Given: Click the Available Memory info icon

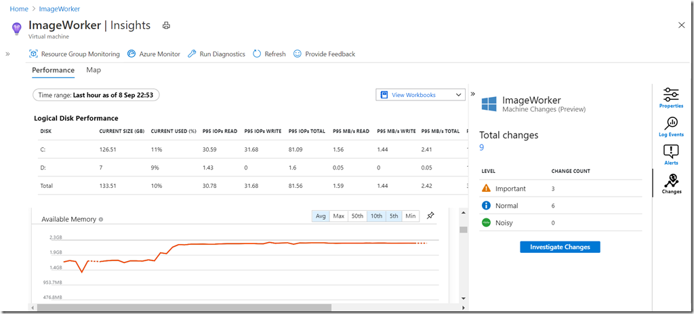Looking at the screenshot, I should 102,219.
